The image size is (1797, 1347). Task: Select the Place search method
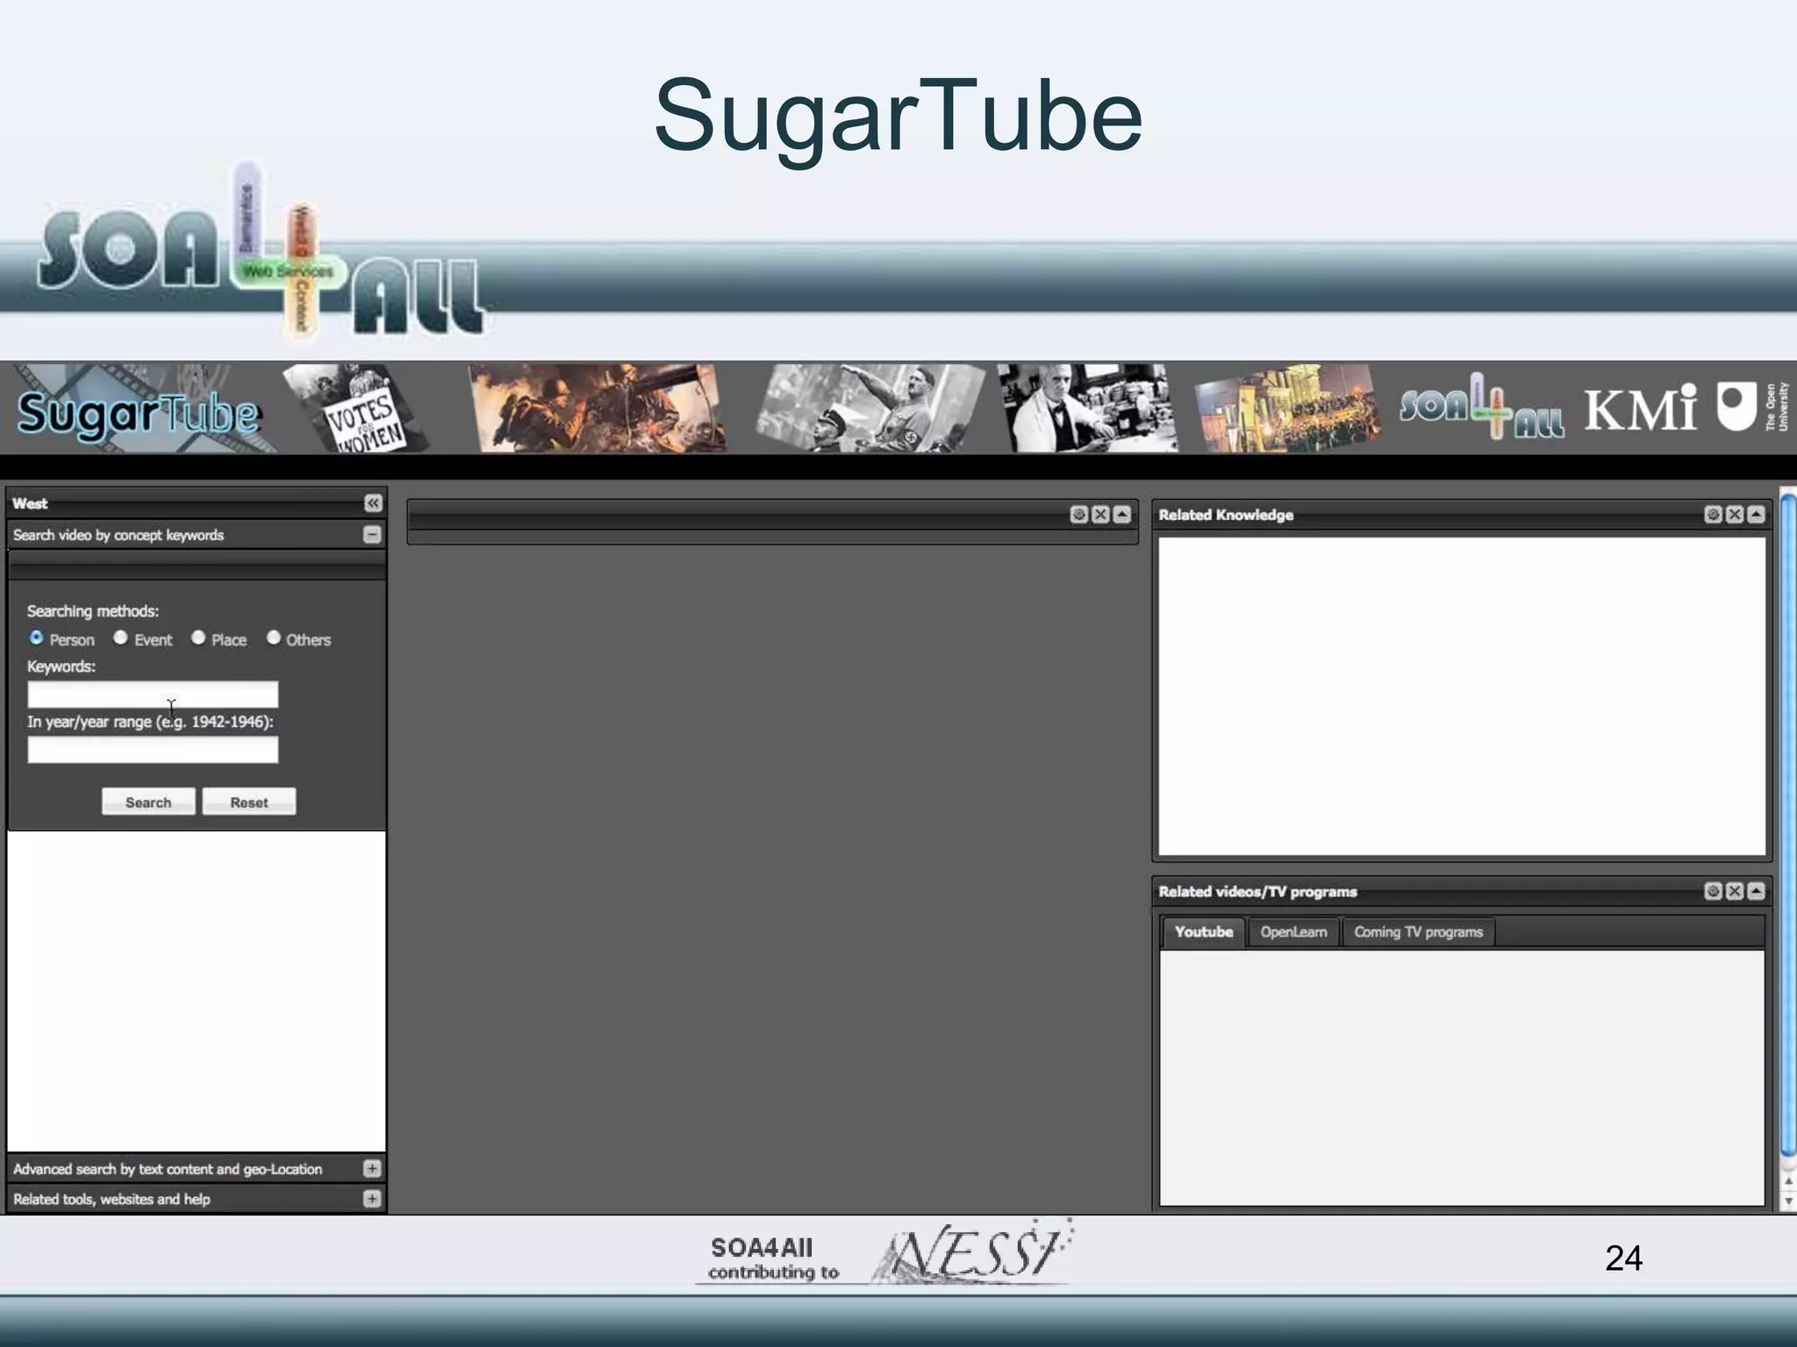(198, 638)
